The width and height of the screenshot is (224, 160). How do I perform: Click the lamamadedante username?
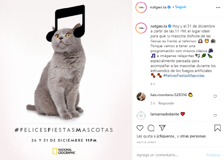tap(165, 114)
